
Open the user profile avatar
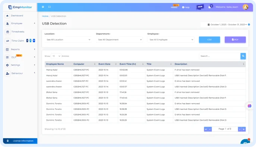(246, 7)
